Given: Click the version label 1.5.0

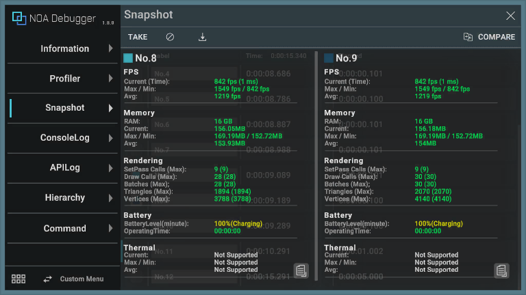Looking at the screenshot, I should click(108, 23).
